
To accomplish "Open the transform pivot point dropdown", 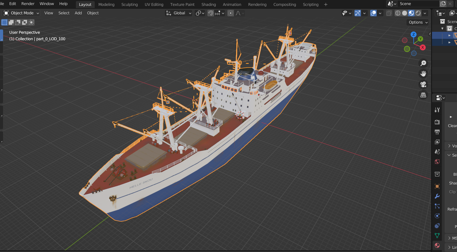I will (200, 13).
